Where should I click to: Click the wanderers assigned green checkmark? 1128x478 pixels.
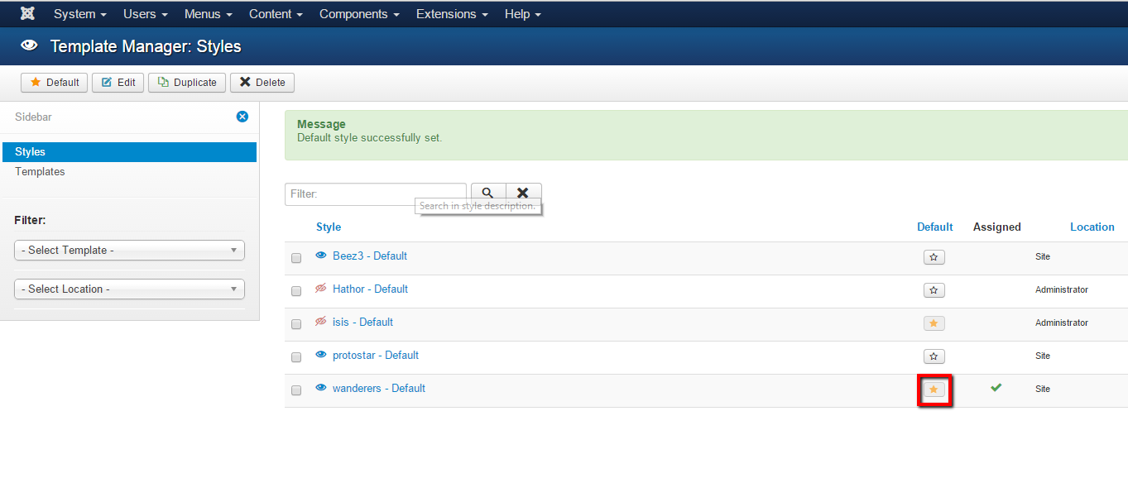point(996,387)
